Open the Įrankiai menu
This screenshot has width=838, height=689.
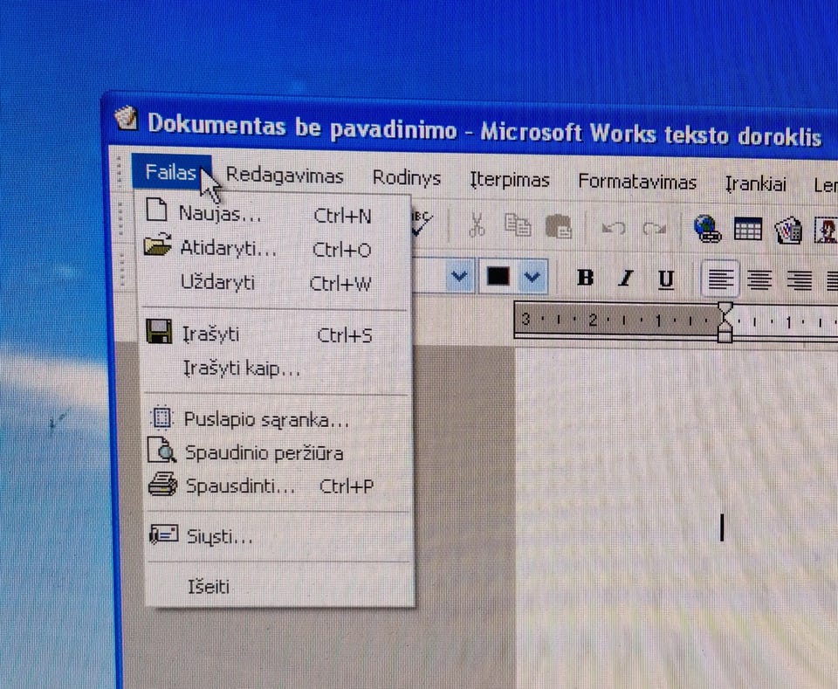click(755, 184)
